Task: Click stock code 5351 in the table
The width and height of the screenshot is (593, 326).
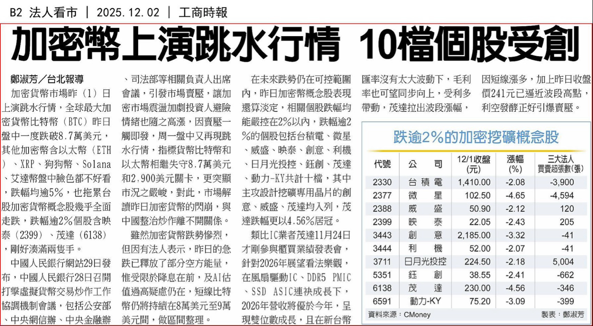Action: tap(382, 276)
